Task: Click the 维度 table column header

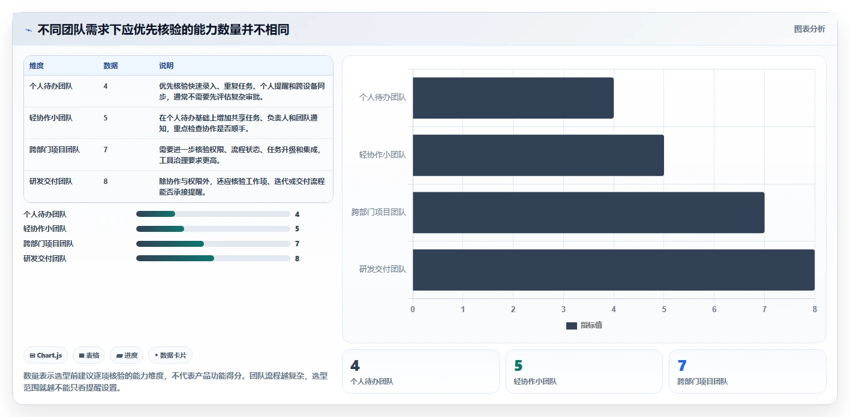Action: point(37,66)
